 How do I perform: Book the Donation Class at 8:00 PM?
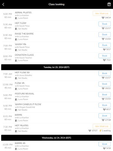104,56
